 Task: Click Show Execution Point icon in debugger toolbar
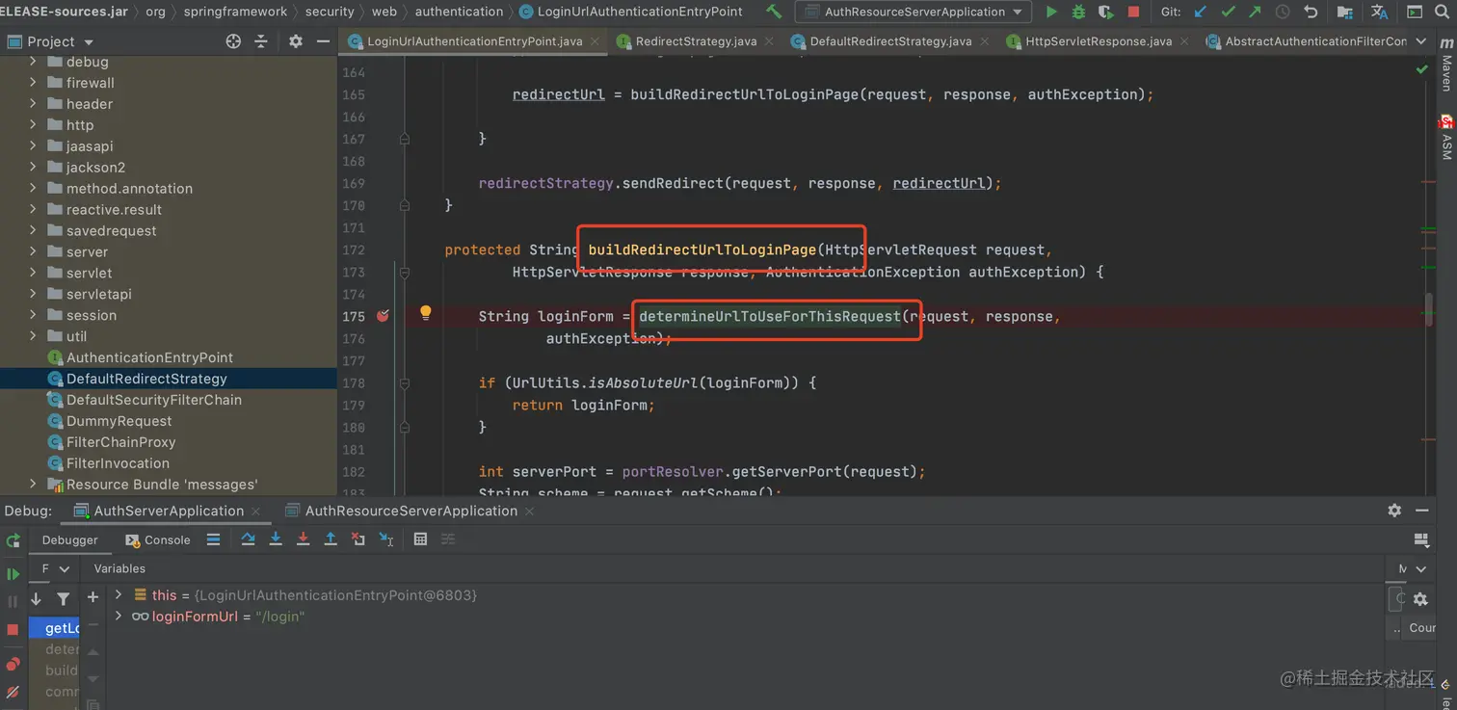click(x=214, y=539)
